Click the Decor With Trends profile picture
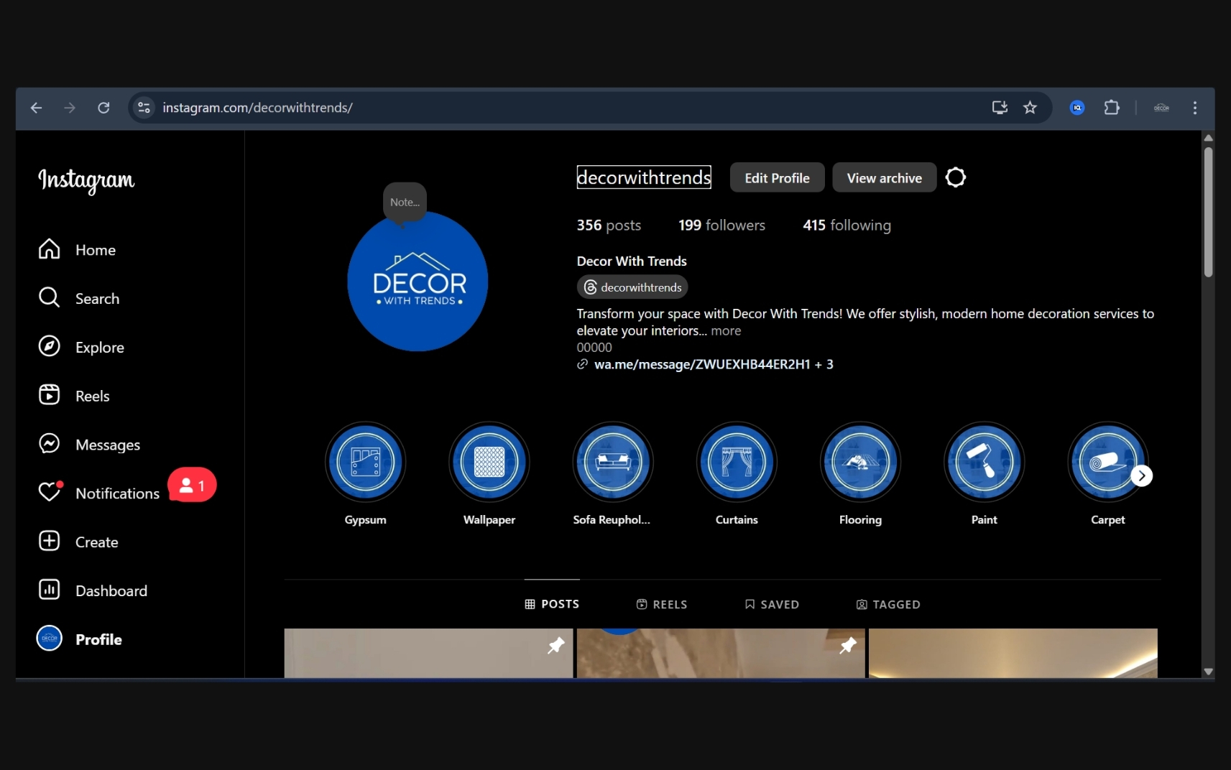The image size is (1231, 770). point(418,281)
